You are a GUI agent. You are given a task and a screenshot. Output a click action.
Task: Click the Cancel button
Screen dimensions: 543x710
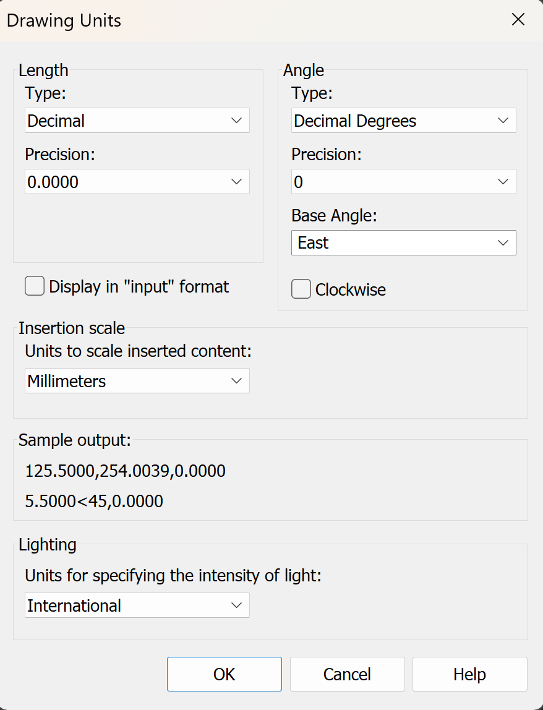(348, 674)
